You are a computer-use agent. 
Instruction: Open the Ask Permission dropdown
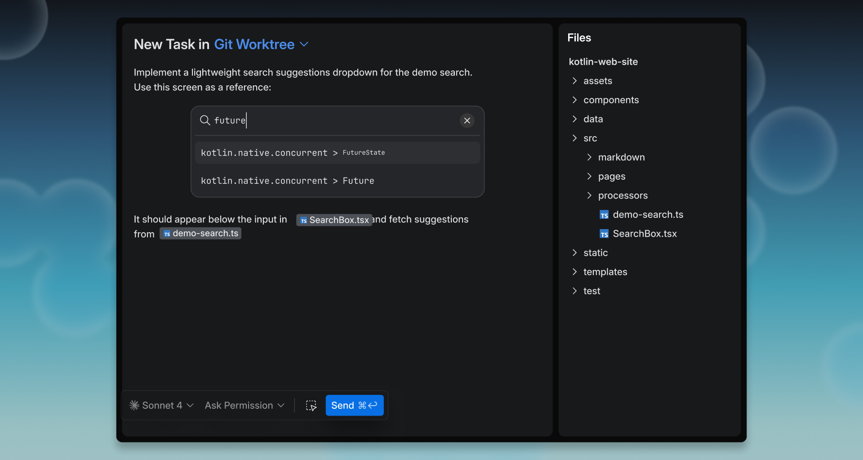click(x=245, y=406)
